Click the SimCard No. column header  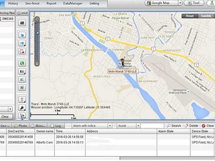(20, 131)
